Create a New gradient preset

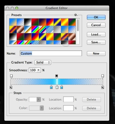point(96,53)
